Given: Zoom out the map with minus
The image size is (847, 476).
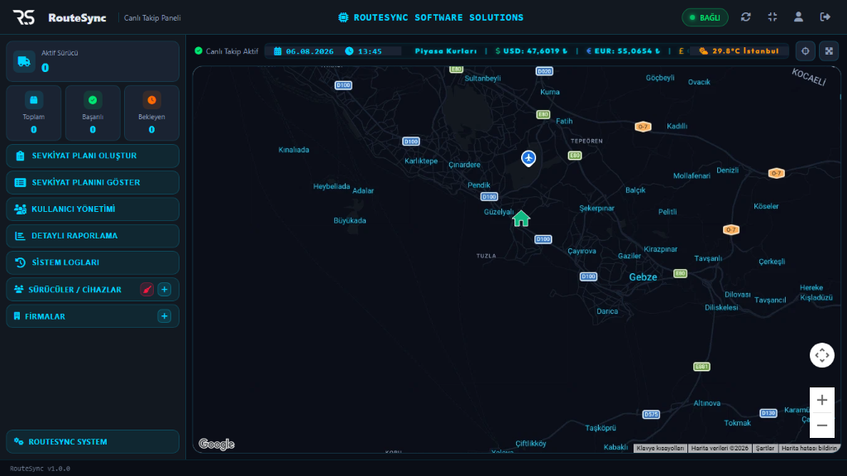Looking at the screenshot, I should point(821,426).
